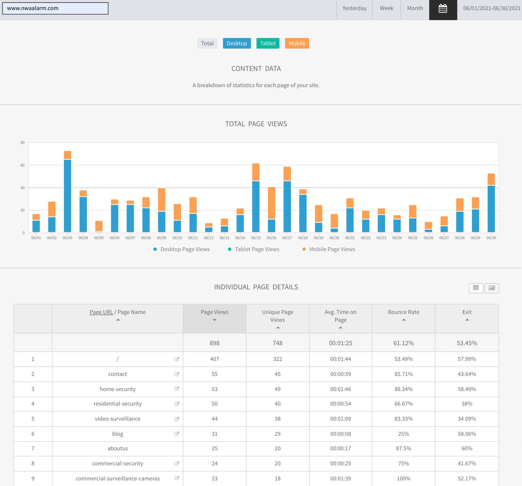Switch to chart view icon
The width and height of the screenshot is (522, 486).
(x=492, y=288)
